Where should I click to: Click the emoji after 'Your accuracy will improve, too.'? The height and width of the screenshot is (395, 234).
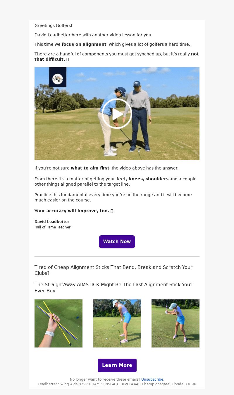pos(112,211)
